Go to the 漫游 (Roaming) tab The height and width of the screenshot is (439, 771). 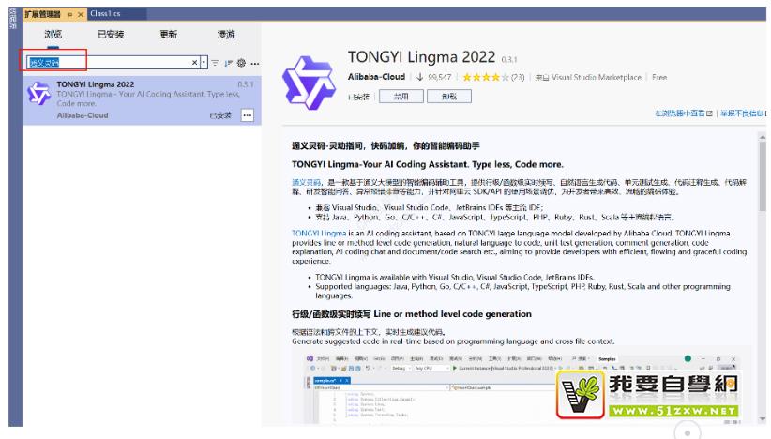pyautogui.click(x=226, y=35)
